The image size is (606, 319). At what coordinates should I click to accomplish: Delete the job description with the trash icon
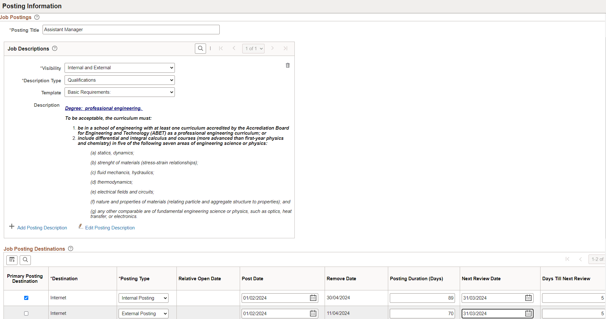(x=287, y=65)
